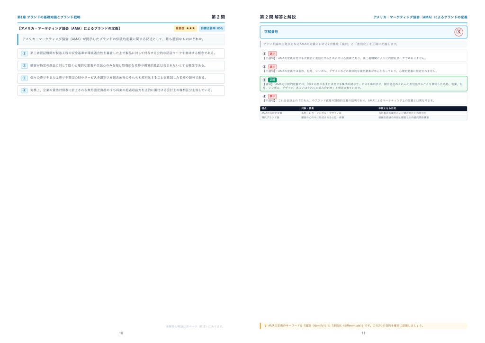Click the tip text starting 'AMAの定義のキーワードは'
The width and height of the screenshot is (485, 343).
346,325
